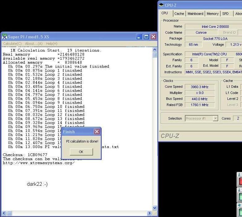Click the 1760.1 MHz rated FSB value

pyautogui.click(x=200, y=105)
